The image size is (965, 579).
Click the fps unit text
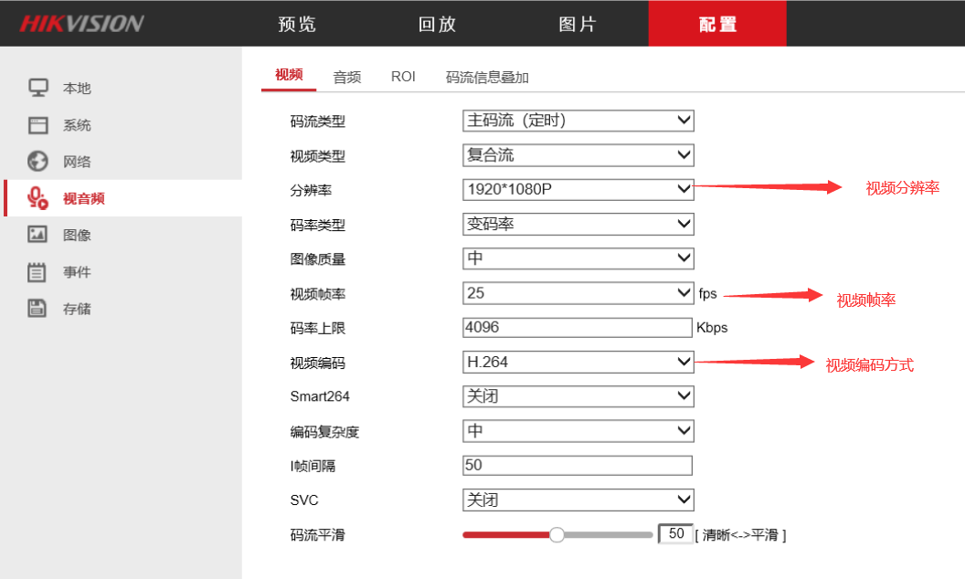coord(707,294)
